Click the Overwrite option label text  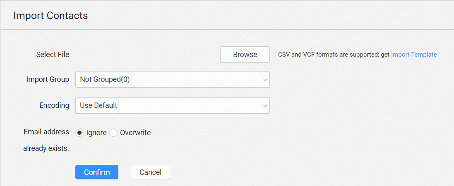[135, 133]
